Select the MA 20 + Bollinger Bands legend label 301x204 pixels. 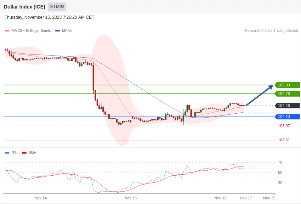tap(31, 30)
